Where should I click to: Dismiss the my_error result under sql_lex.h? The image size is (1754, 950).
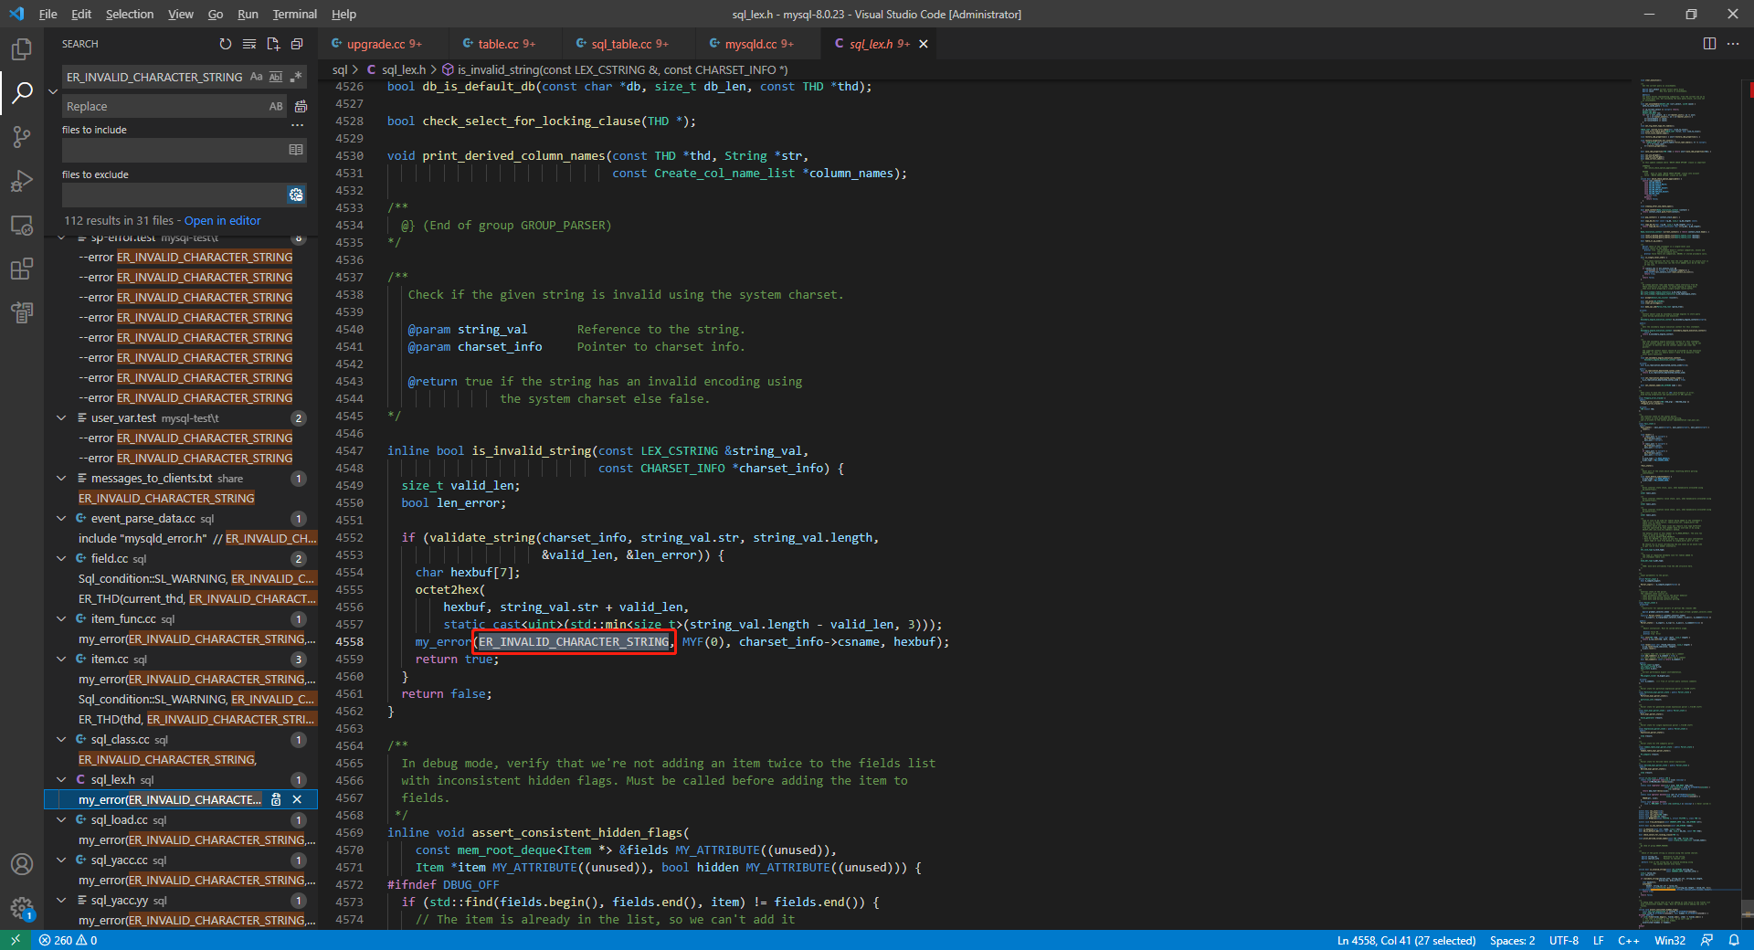[x=297, y=799]
